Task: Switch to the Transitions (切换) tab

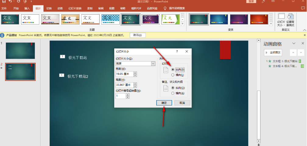Action: pyautogui.click(x=49, y=8)
